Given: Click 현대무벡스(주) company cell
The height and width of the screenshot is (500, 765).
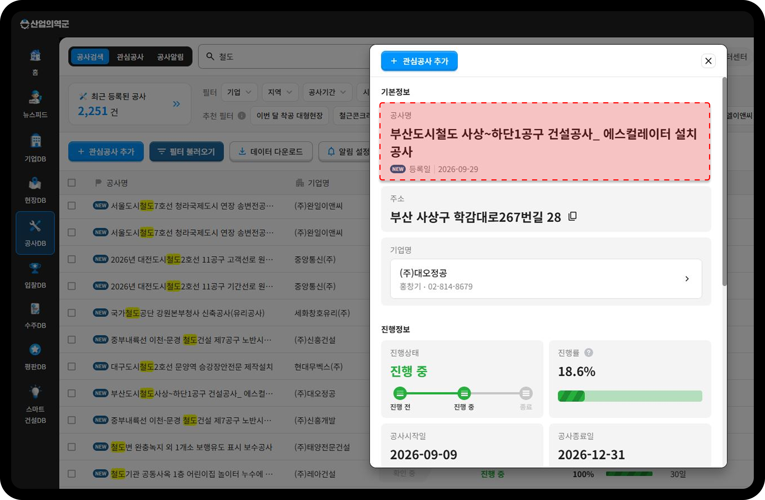Looking at the screenshot, I should coord(318,366).
